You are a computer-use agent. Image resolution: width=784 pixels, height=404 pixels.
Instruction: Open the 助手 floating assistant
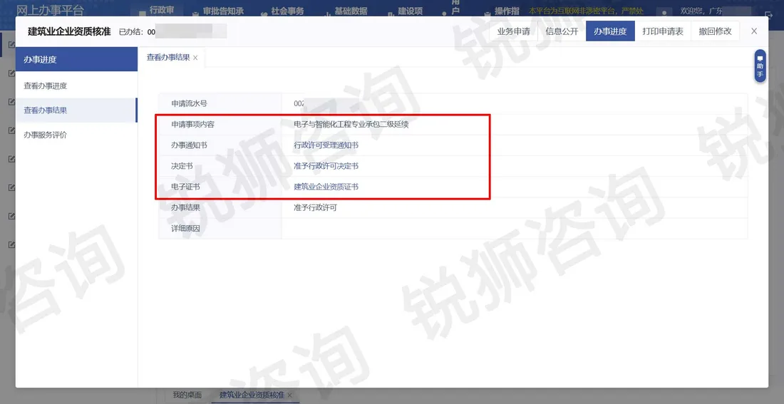(760, 66)
